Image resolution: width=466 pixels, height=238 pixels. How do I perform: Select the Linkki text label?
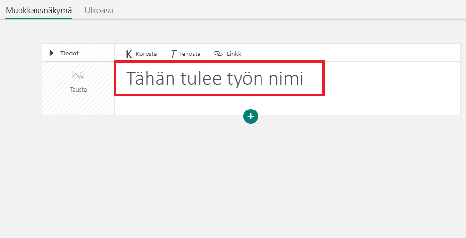[235, 54]
